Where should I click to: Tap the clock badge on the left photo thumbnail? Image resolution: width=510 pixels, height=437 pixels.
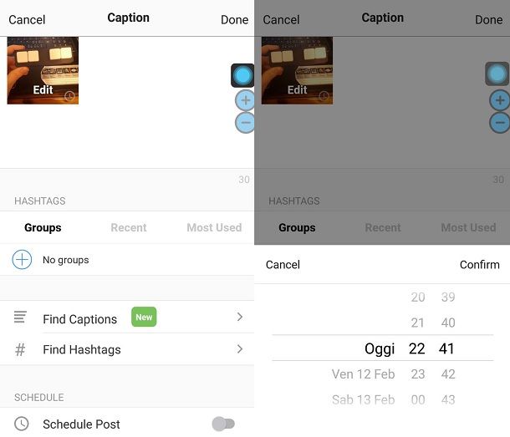(x=69, y=96)
